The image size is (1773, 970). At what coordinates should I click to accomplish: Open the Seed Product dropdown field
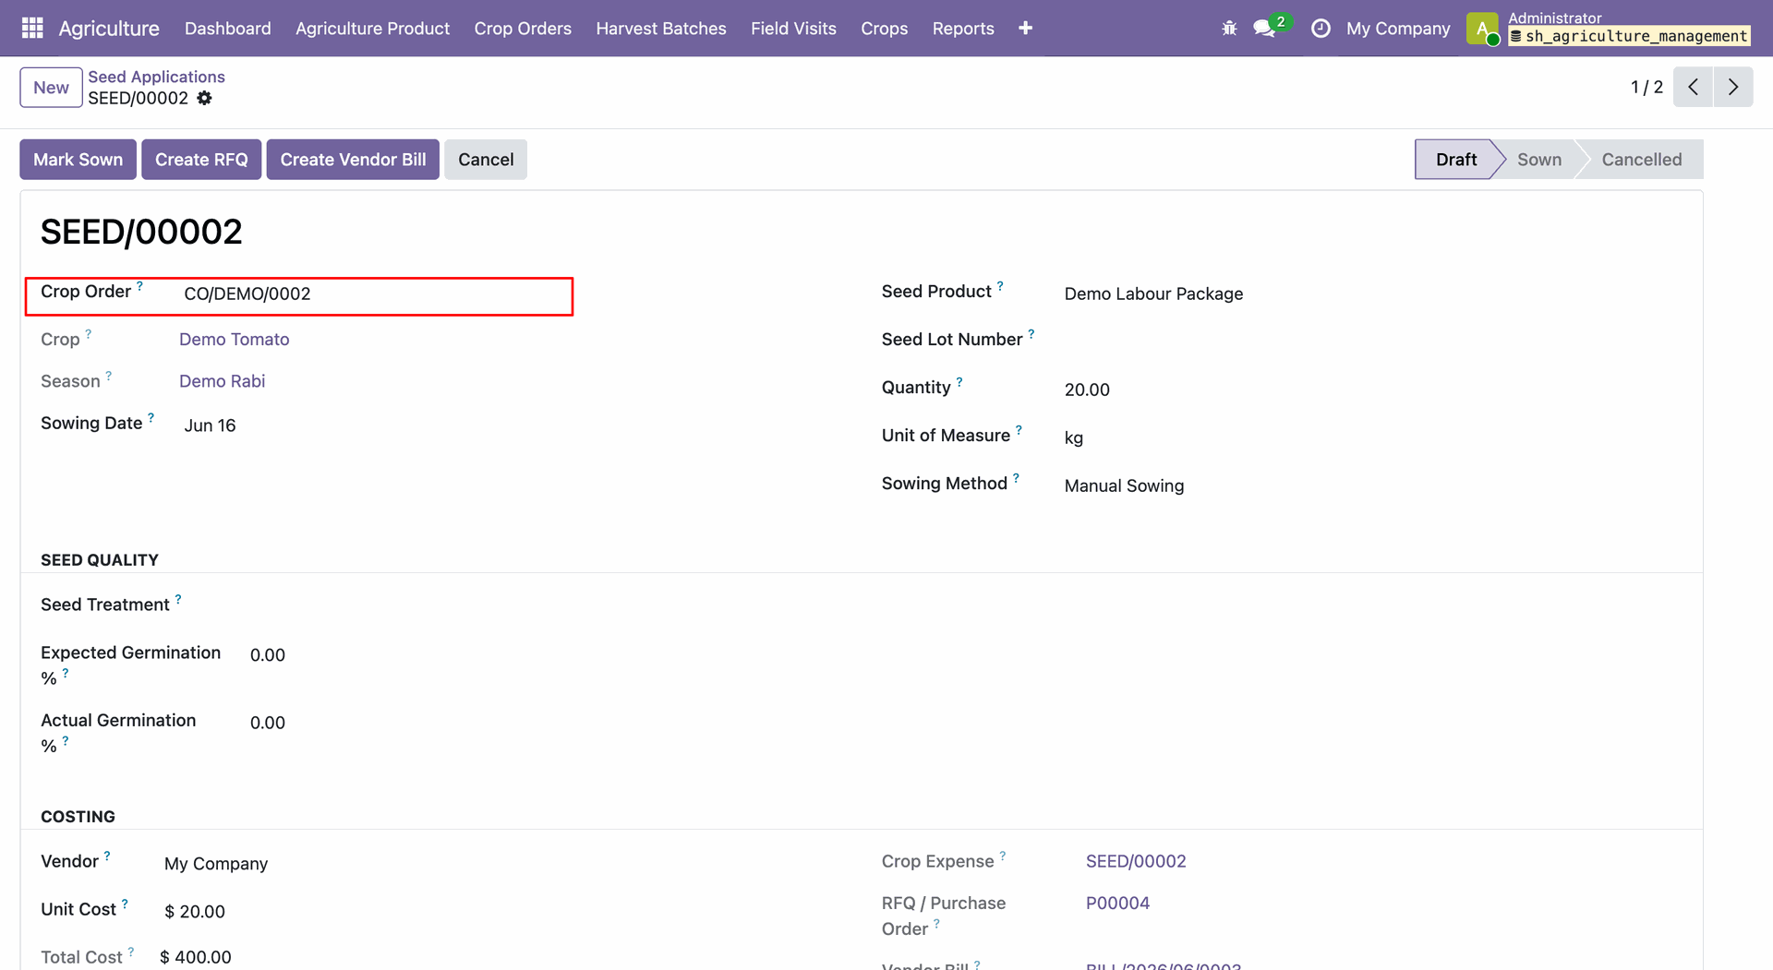[x=1372, y=294]
